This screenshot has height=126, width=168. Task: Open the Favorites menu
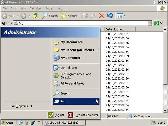tap(36, 8)
